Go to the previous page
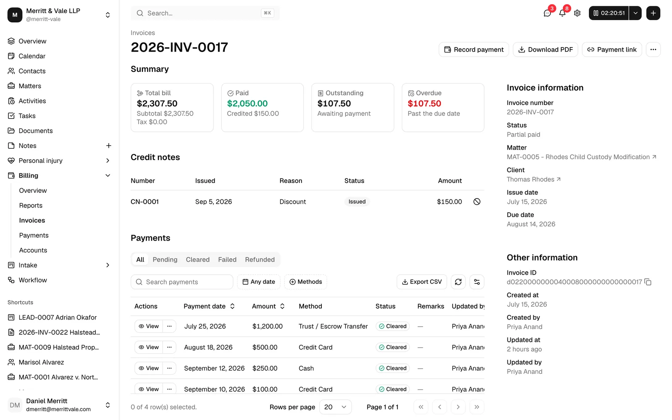The height and width of the screenshot is (420, 672). [439, 407]
